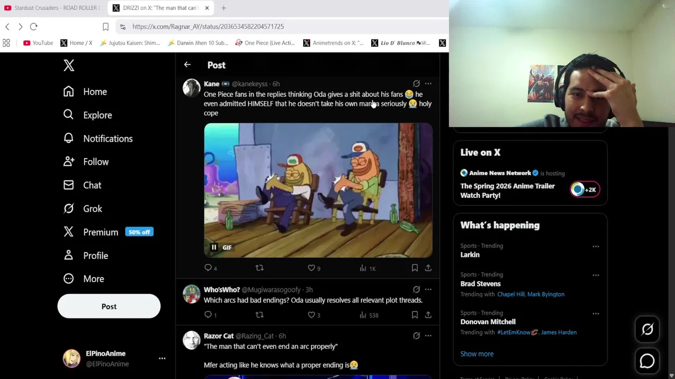Repost Kane's reply
This screenshot has width=675, height=379.
(259, 268)
